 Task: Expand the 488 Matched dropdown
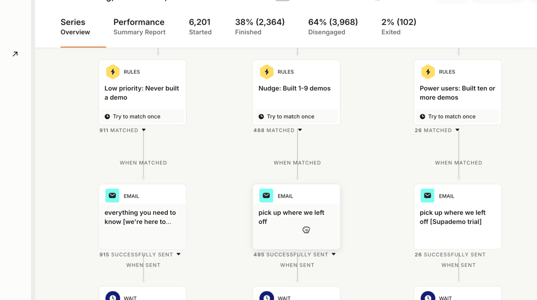click(300, 130)
